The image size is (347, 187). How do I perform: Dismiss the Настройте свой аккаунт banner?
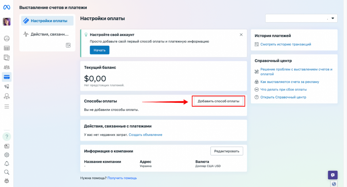click(241, 35)
